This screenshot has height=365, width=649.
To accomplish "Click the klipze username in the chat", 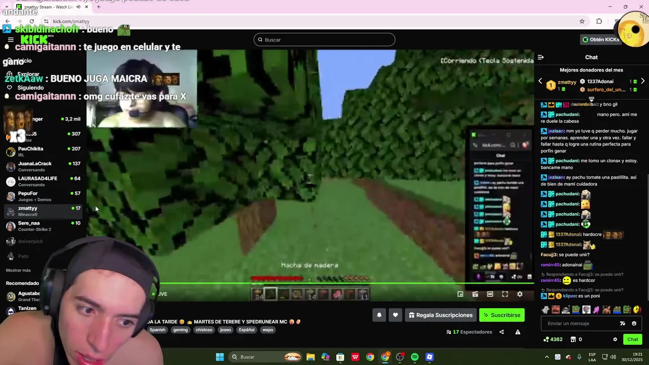I will (569, 296).
